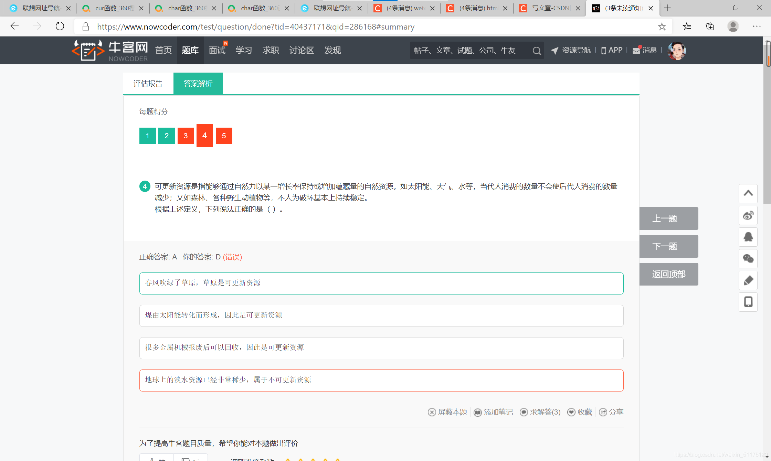Click 下一题 next question button
771x461 pixels.
point(669,246)
